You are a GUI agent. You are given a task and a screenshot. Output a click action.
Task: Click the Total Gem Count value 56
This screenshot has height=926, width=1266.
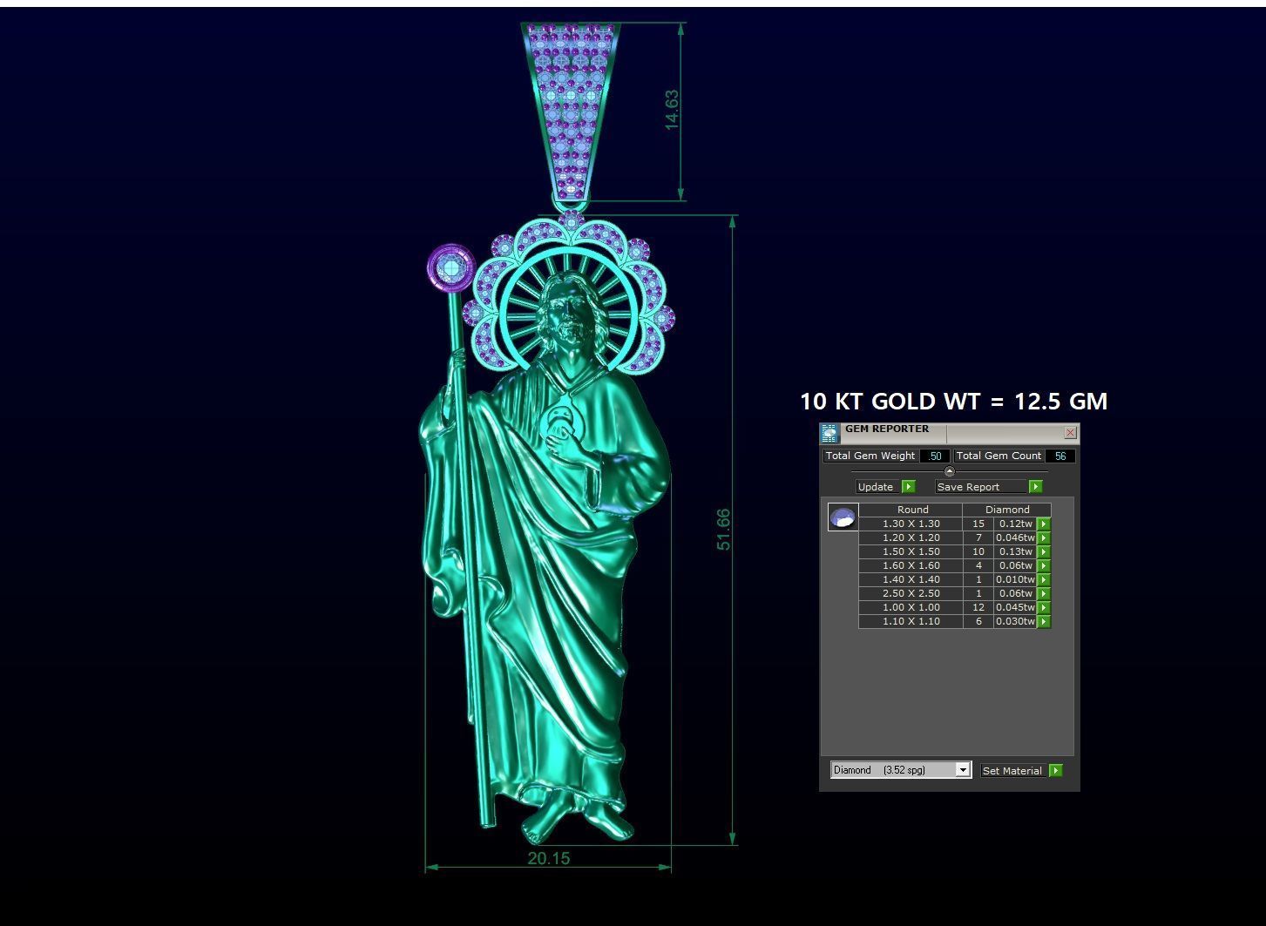pos(1060,456)
